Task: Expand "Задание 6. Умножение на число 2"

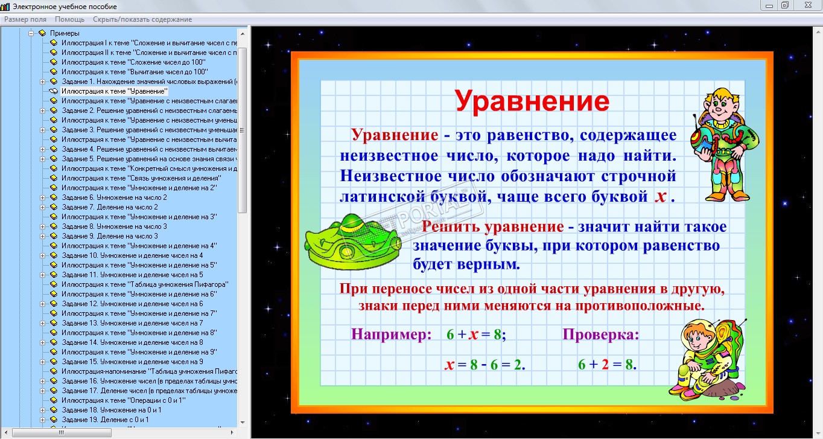Action: tap(42, 197)
